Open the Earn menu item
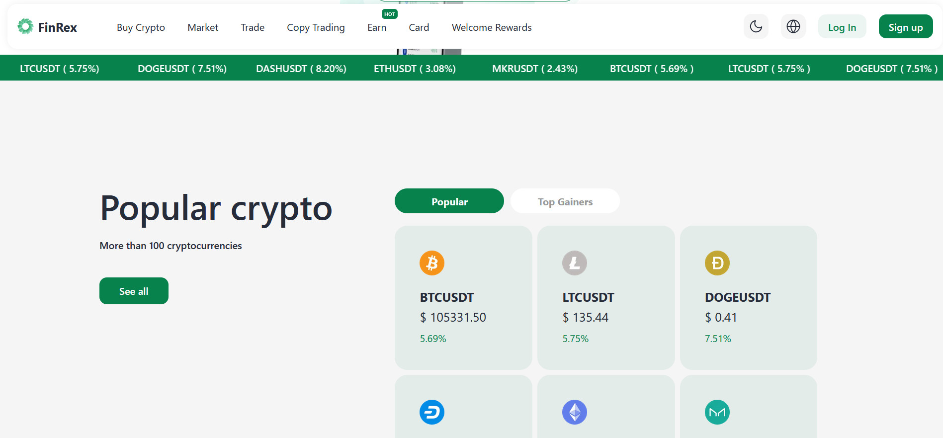 coord(377,27)
